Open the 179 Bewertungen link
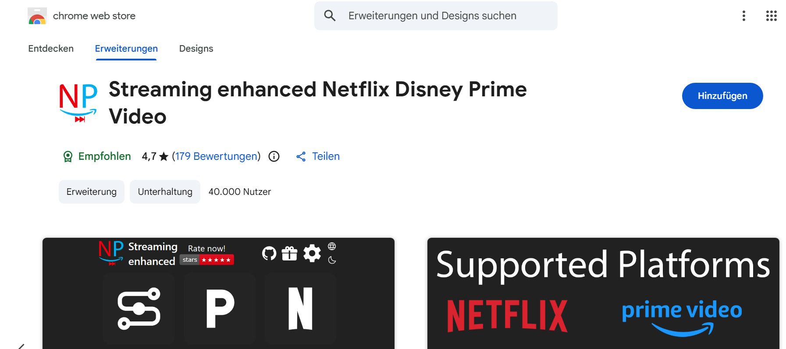The width and height of the screenshot is (786, 349). pos(216,156)
